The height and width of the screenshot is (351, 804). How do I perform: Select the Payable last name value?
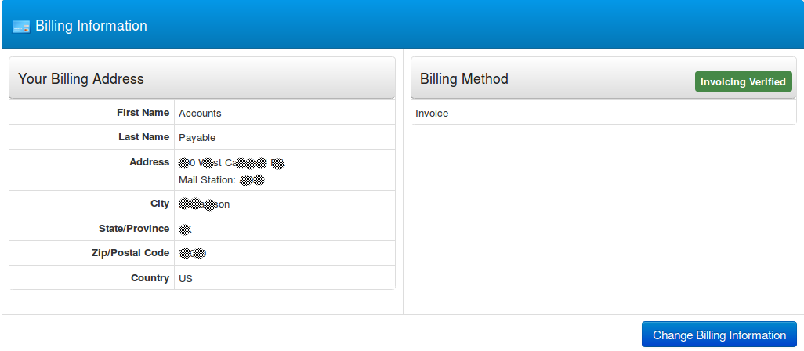tap(197, 138)
